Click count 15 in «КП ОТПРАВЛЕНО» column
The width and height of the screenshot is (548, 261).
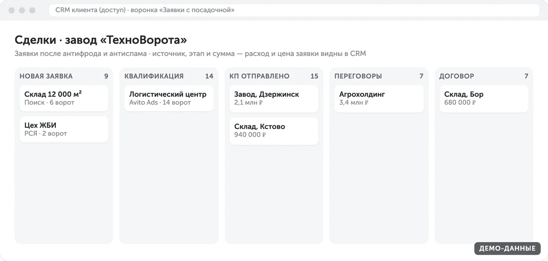[314, 76]
